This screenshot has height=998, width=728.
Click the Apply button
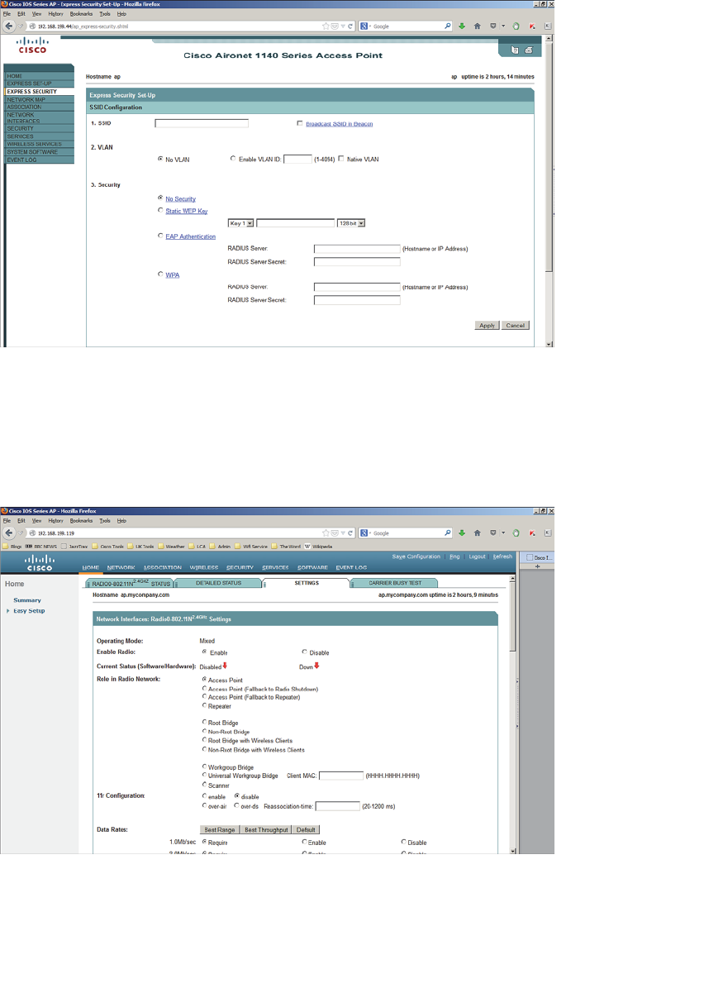[487, 325]
